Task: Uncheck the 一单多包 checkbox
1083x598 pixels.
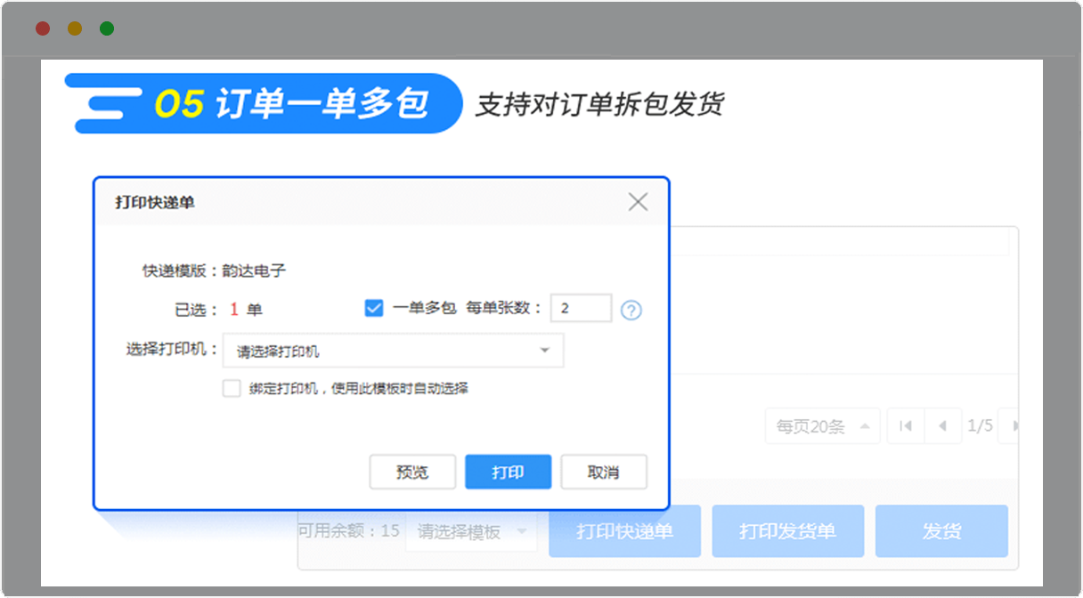Action: [374, 308]
